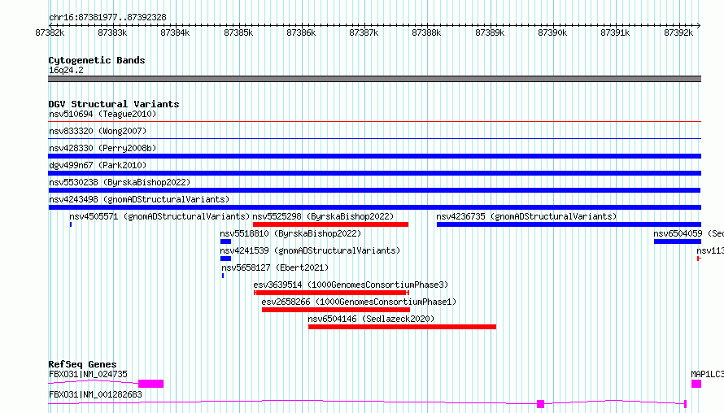The height and width of the screenshot is (413, 724).
Task: Open variant nsv4243498 (gnomADStructuralVariants) label
Action: (139, 199)
